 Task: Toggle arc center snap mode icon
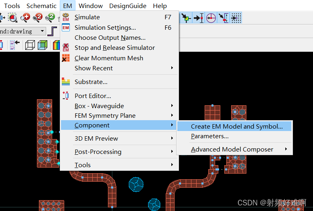click(211, 18)
